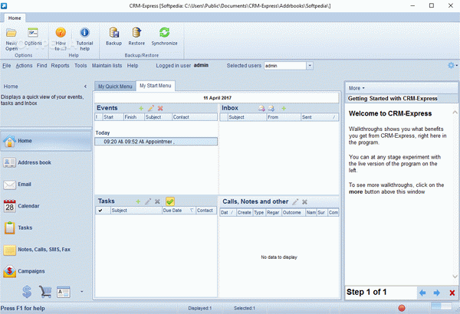Select the 09:20 AM Appointment event row
Screen dimensions: 460x314
click(156, 142)
